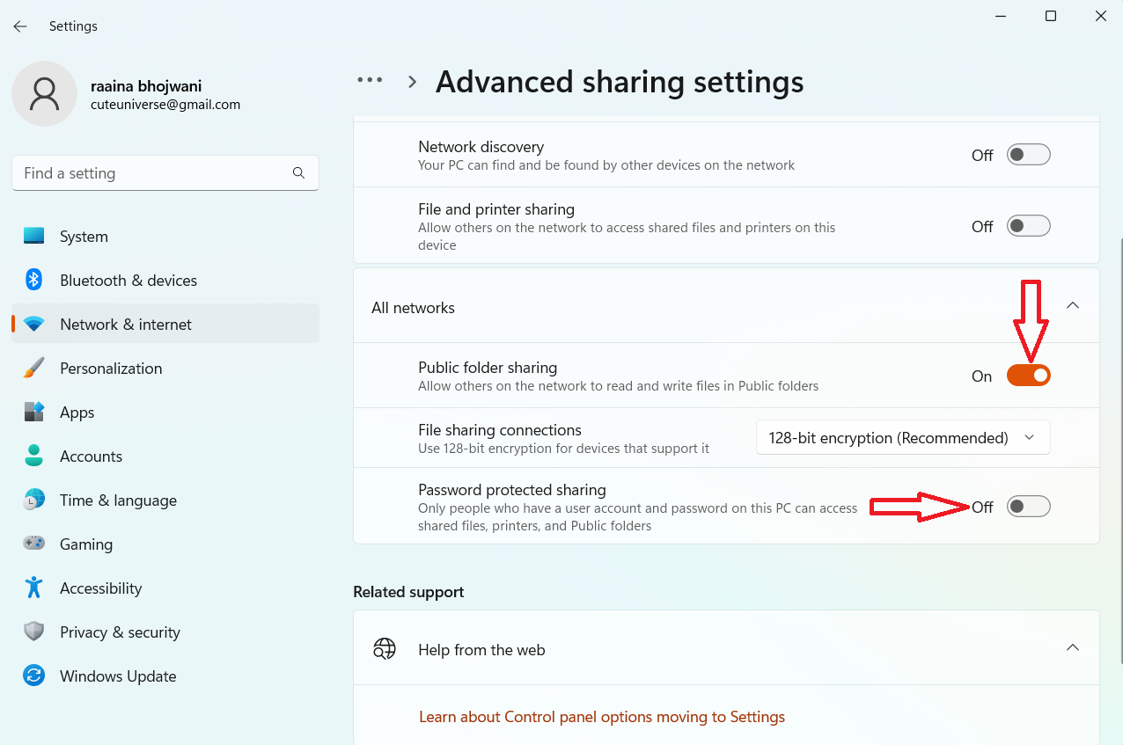The width and height of the screenshot is (1123, 745).
Task: Open the 128-bit encryption dropdown
Action: coord(903,438)
